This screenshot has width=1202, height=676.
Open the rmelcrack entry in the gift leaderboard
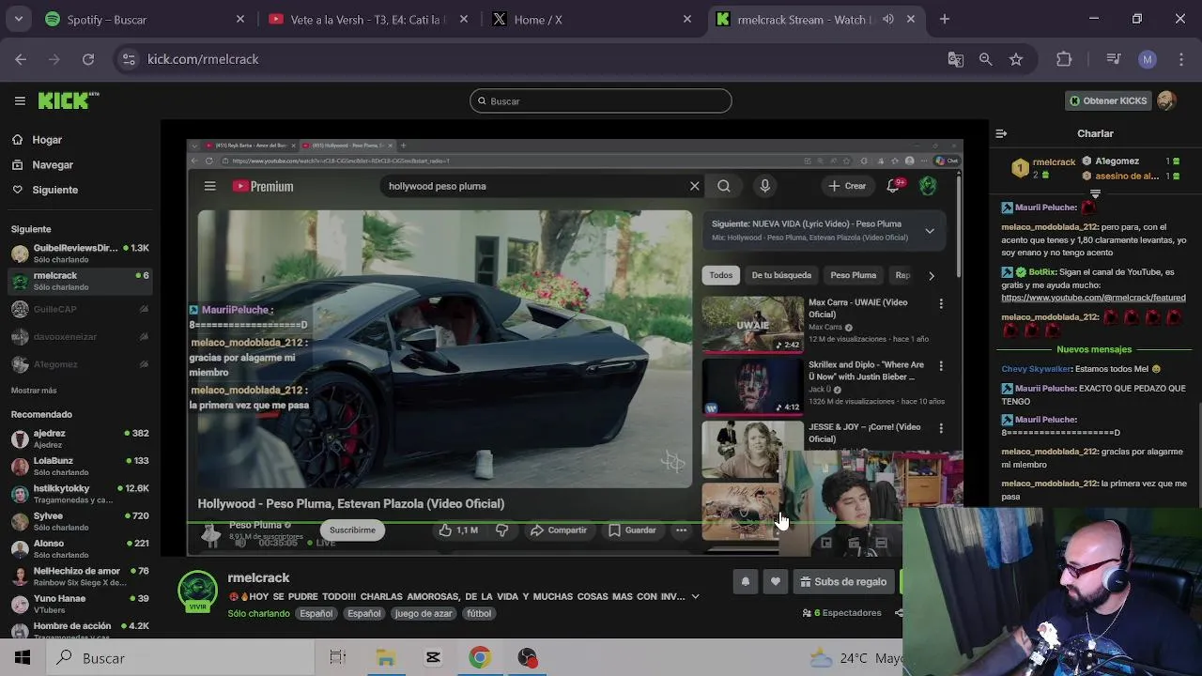pos(1044,167)
